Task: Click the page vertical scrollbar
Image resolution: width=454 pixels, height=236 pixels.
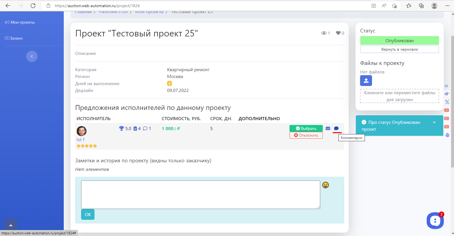Action: (452, 100)
